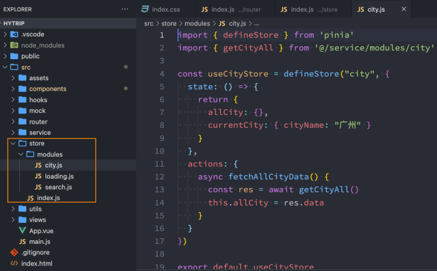Click the JS icon in breadcrumb before city.js
This screenshot has width=437, height=271.
[222, 23]
